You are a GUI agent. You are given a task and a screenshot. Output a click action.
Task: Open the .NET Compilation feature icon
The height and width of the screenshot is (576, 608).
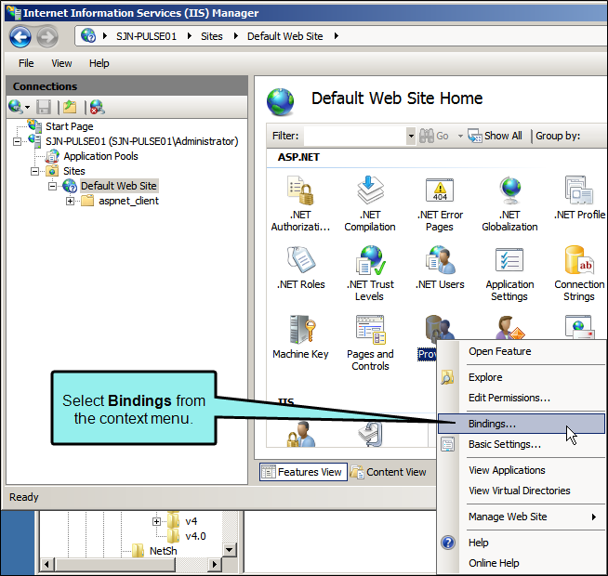[x=370, y=190]
